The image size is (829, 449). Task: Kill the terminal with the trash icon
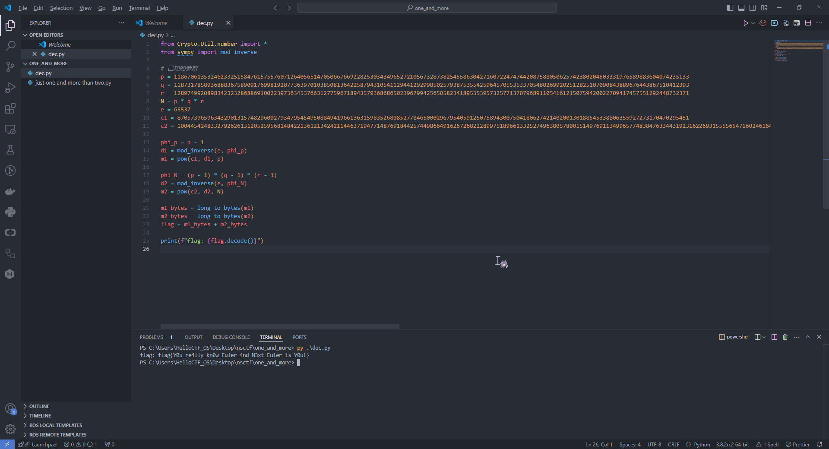click(785, 337)
